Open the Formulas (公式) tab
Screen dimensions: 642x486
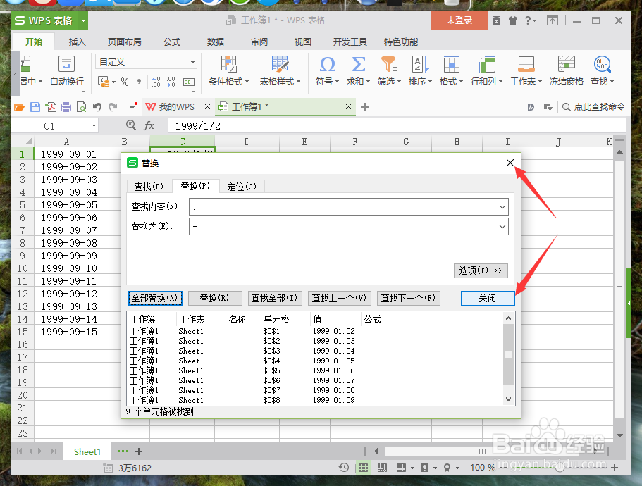172,42
